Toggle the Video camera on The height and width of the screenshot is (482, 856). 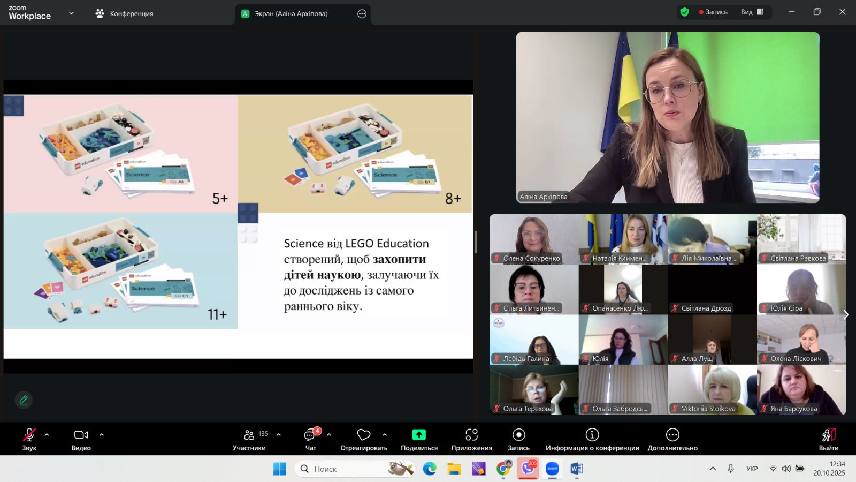pos(81,435)
